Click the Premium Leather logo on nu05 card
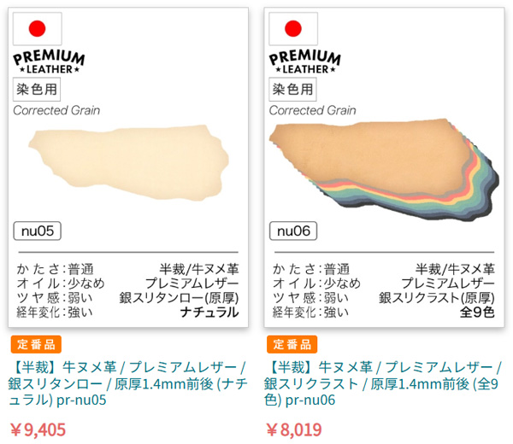 pyautogui.click(x=49, y=61)
